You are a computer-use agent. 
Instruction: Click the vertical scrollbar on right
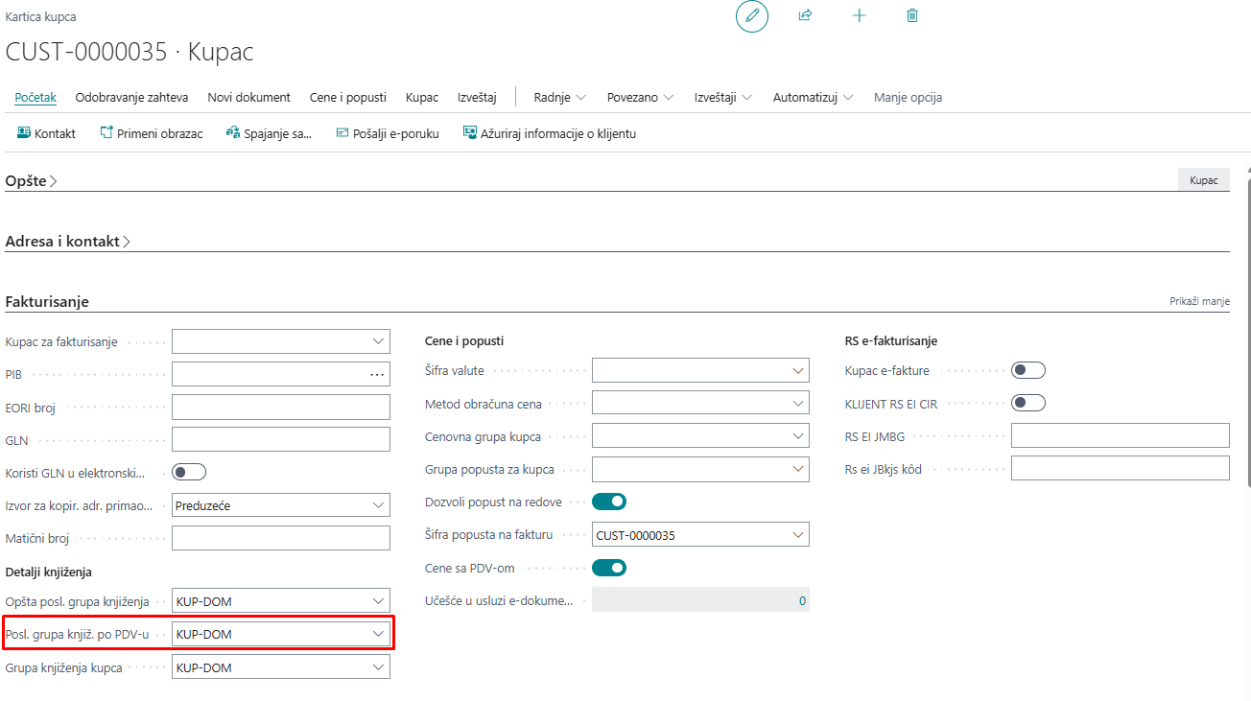(1246, 384)
